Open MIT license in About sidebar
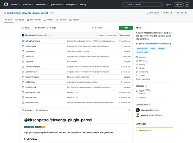Viewport: 193px width, 143px height. coord(142,61)
